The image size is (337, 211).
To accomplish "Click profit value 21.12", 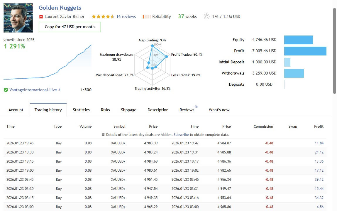I will pyautogui.click(x=319, y=152).
